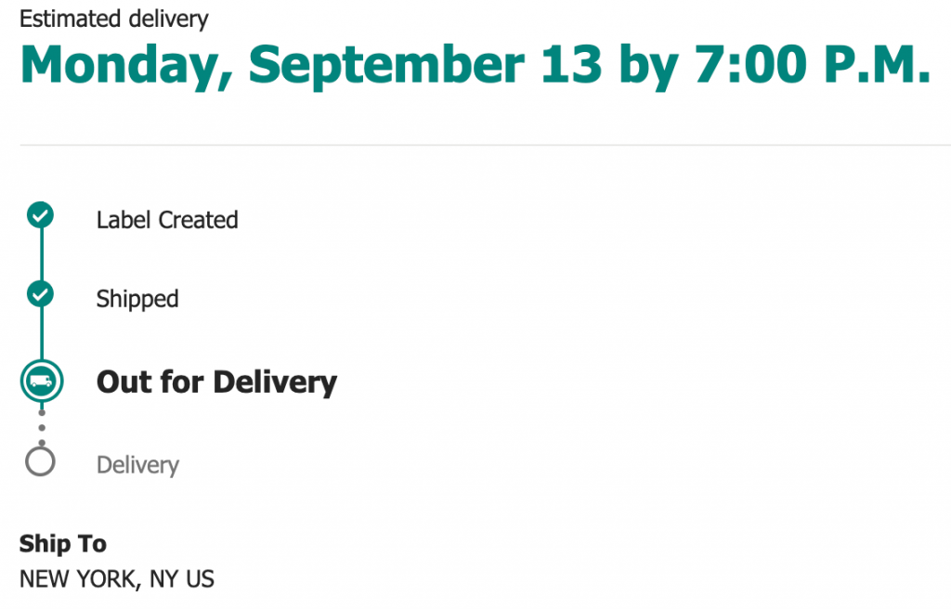Click progress line between Shipped and Out for Delivery
This screenshot has height=609, width=951.
41,334
